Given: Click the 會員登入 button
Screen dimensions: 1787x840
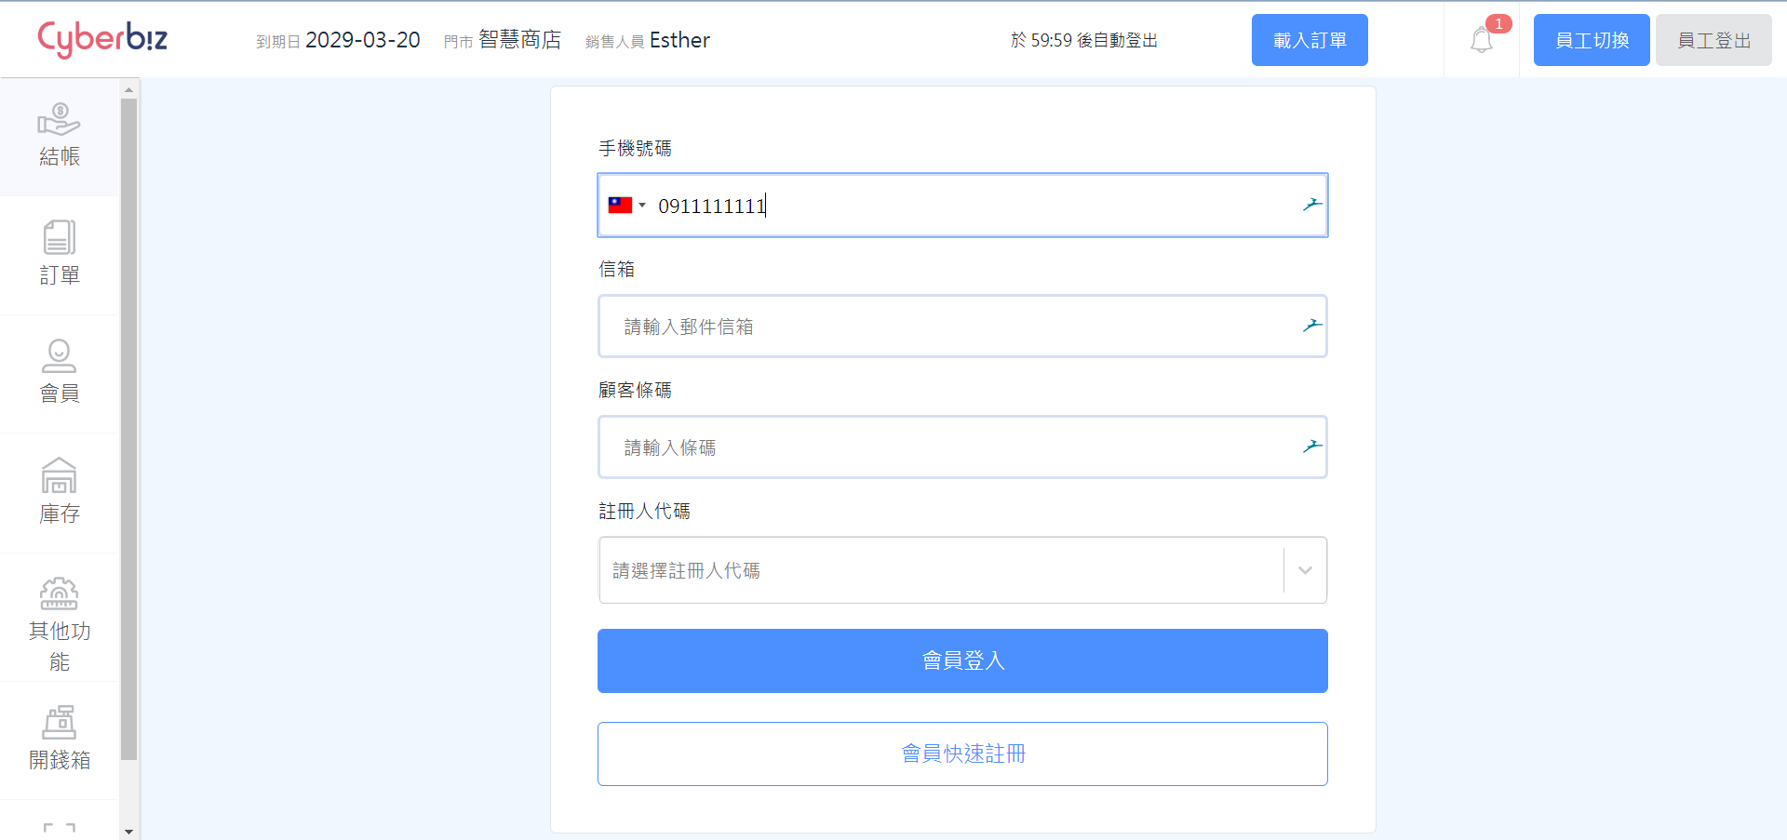Looking at the screenshot, I should click(x=962, y=660).
